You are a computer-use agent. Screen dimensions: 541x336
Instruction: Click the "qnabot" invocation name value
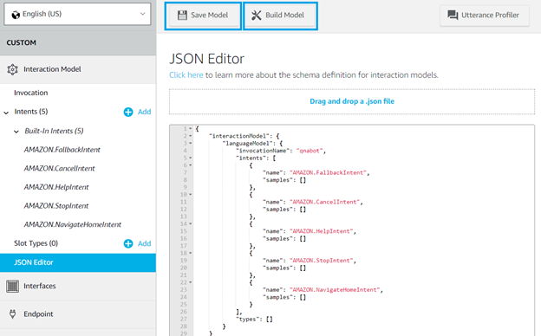[310, 151]
